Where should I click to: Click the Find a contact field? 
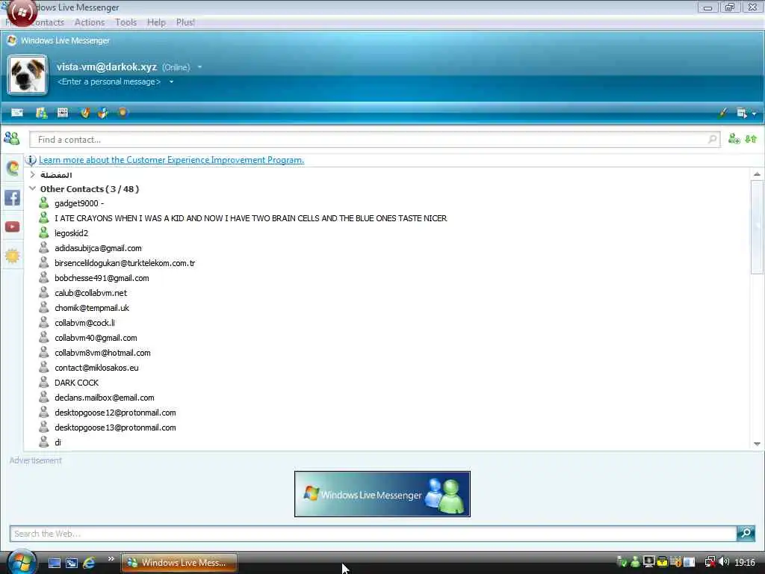[x=375, y=140]
